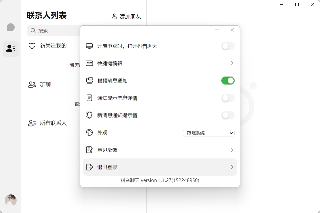The height and width of the screenshot is (213, 320).
Task: Click the banner notification icon
Action: pyautogui.click(x=89, y=81)
